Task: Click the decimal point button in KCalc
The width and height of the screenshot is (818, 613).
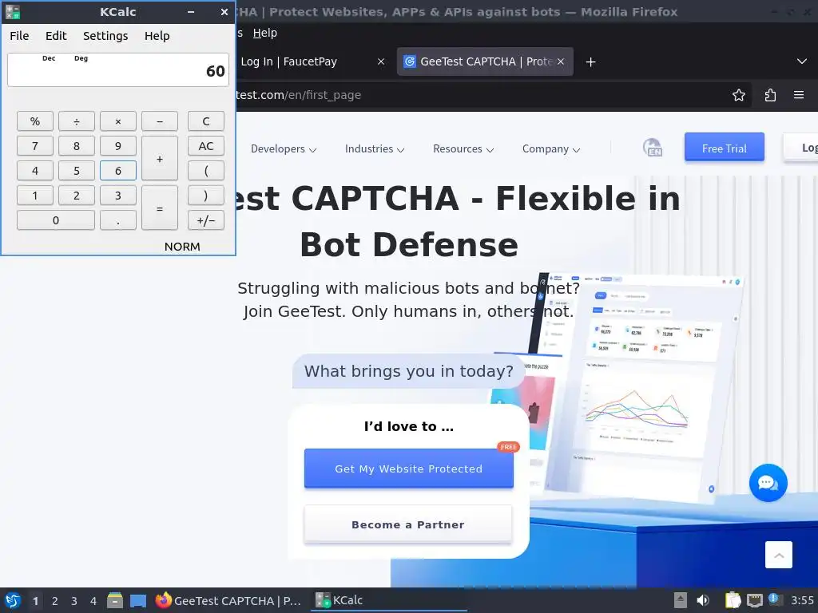Action: 118,220
